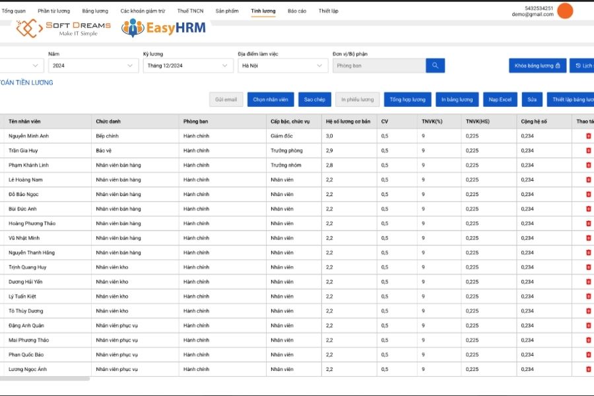Click the trash icon on Trần Gia Huy's row
Image resolution: width=594 pixels, height=396 pixels.
[587, 150]
